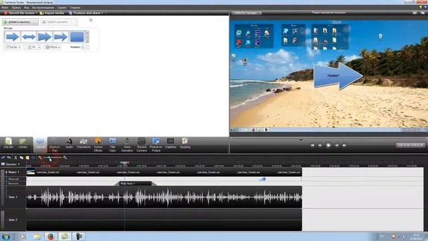Open the Windows Start button
The height and width of the screenshot is (241, 428).
(6, 236)
